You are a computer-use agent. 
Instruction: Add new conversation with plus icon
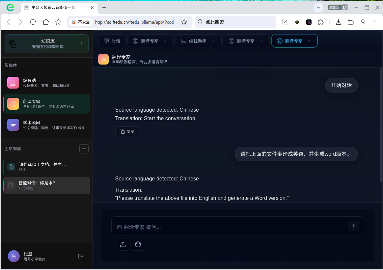84,149
